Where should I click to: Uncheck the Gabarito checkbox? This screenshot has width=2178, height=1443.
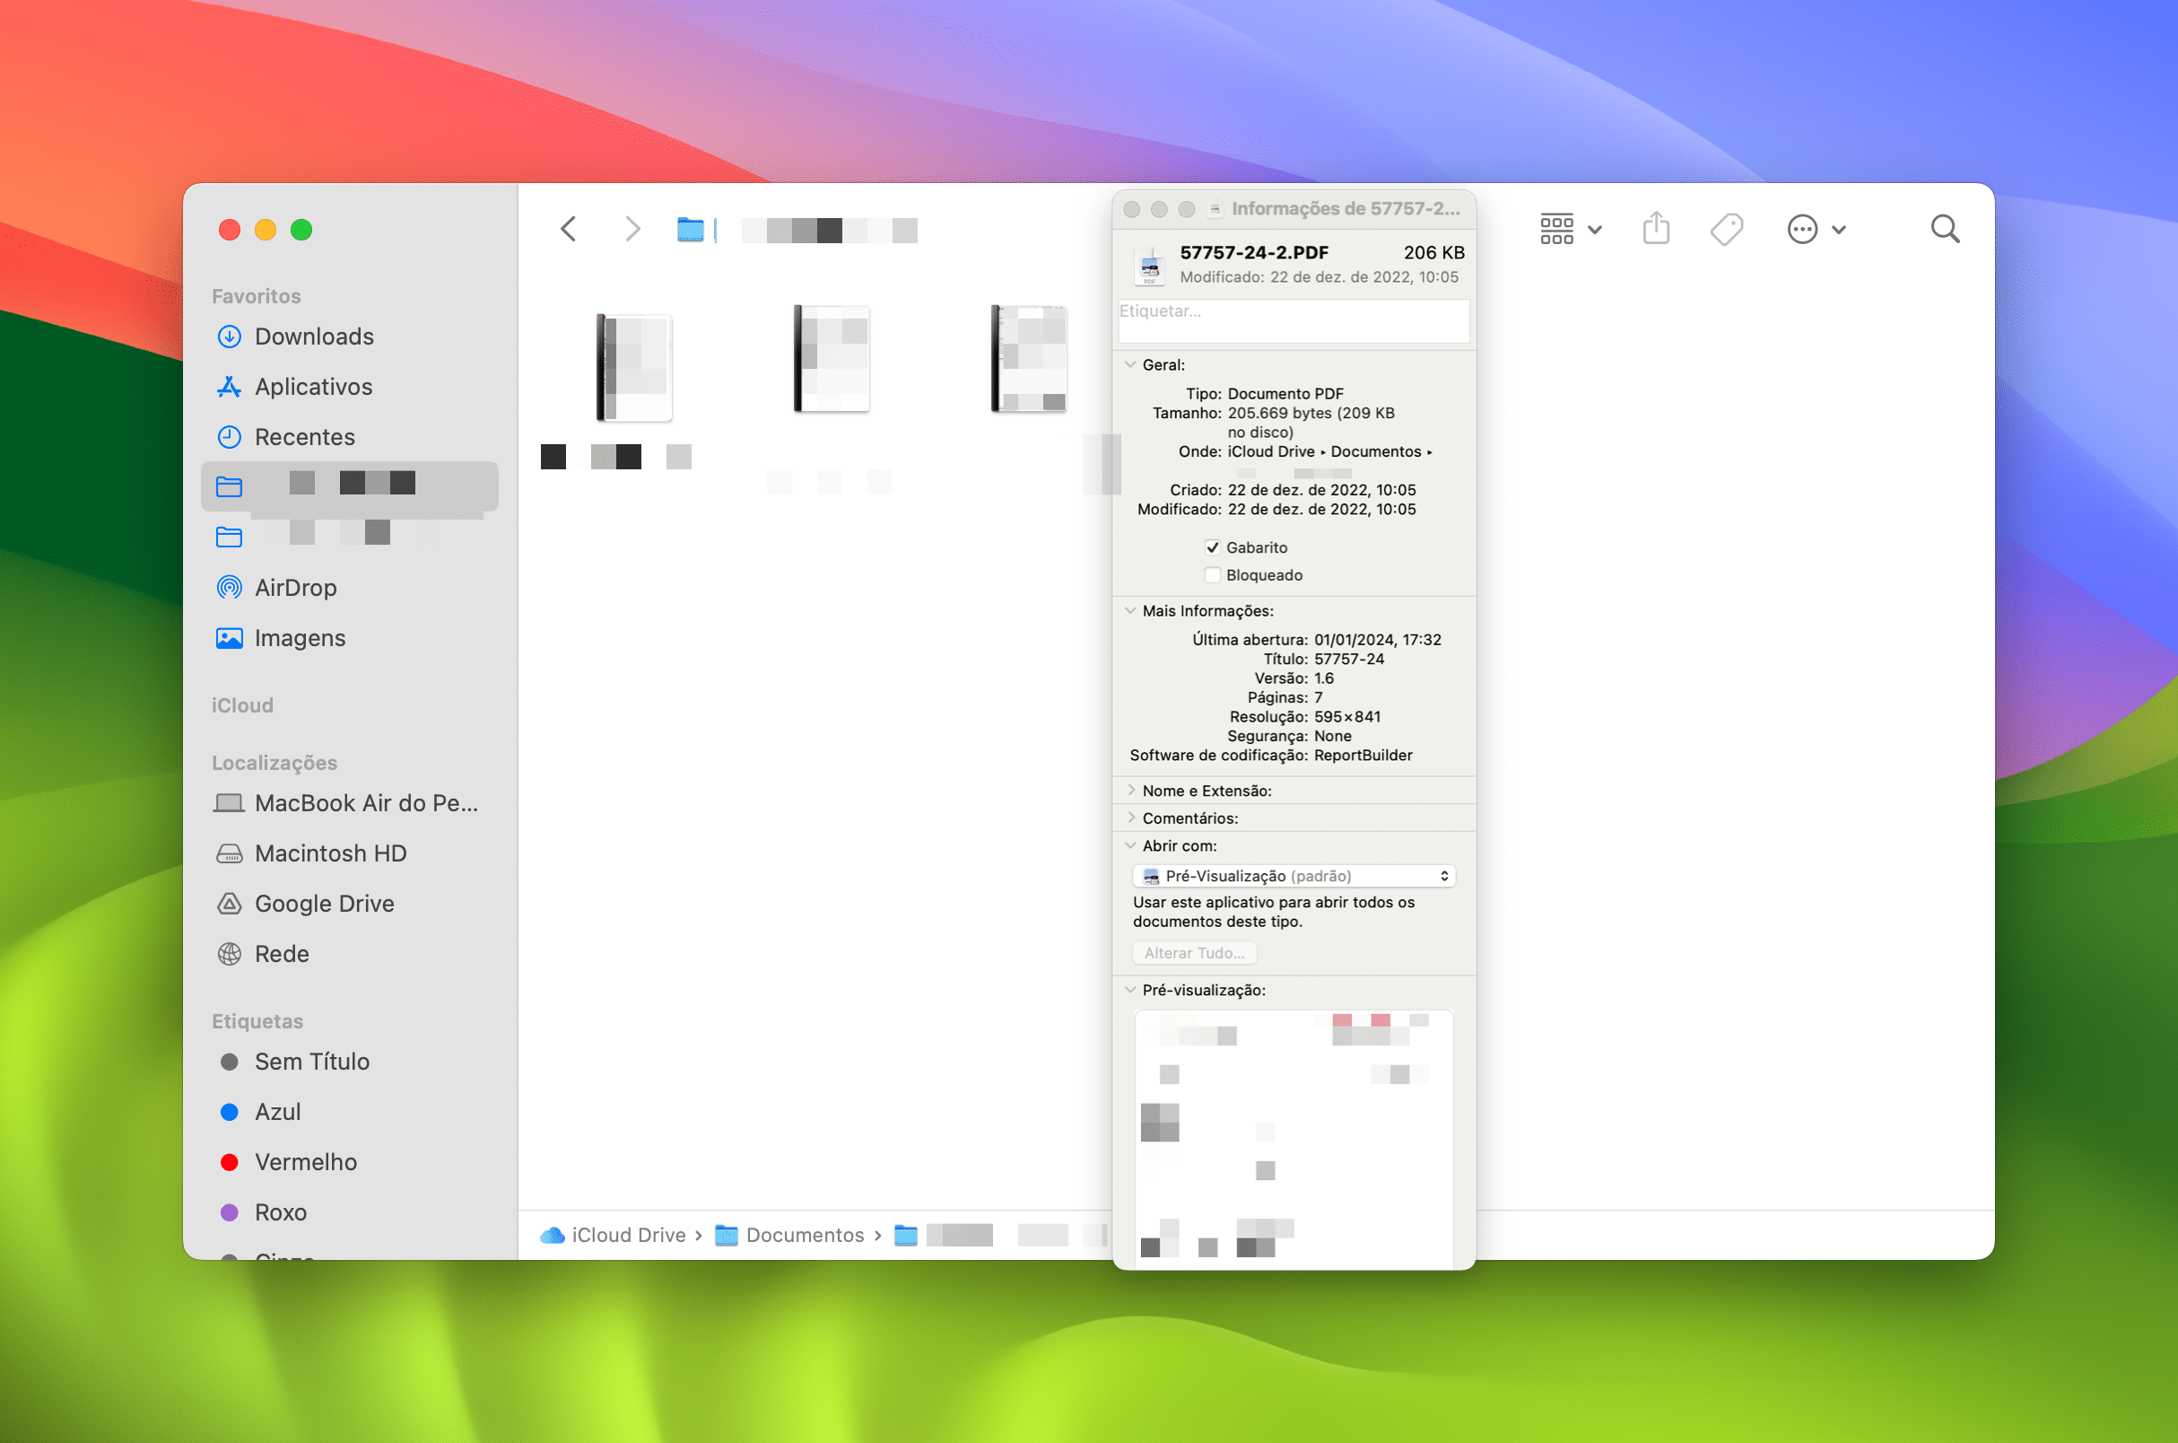tap(1212, 547)
